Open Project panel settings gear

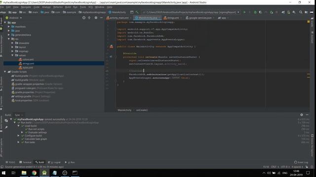pyautogui.click(x=96, y=18)
